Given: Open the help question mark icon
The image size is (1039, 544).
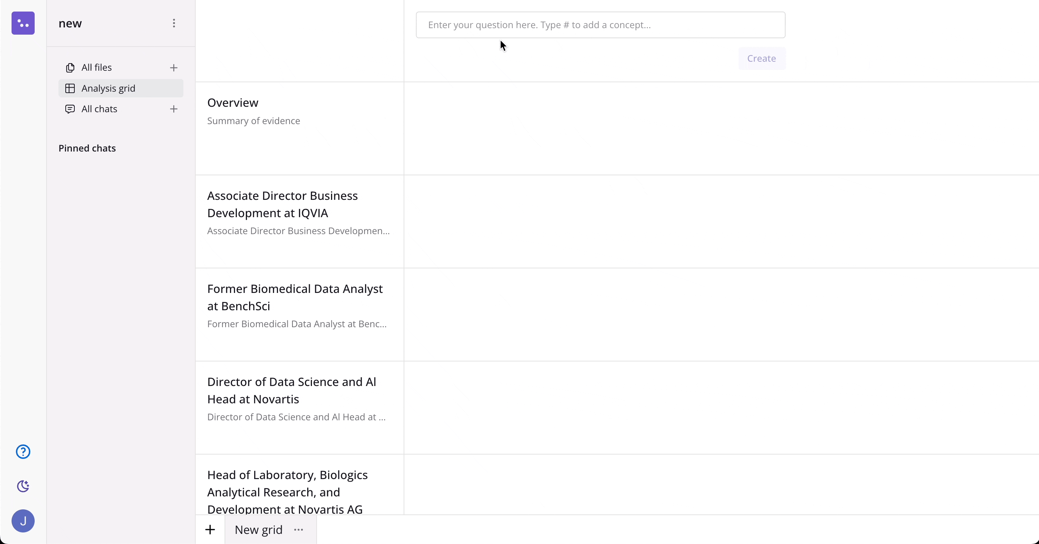Looking at the screenshot, I should [x=23, y=452].
